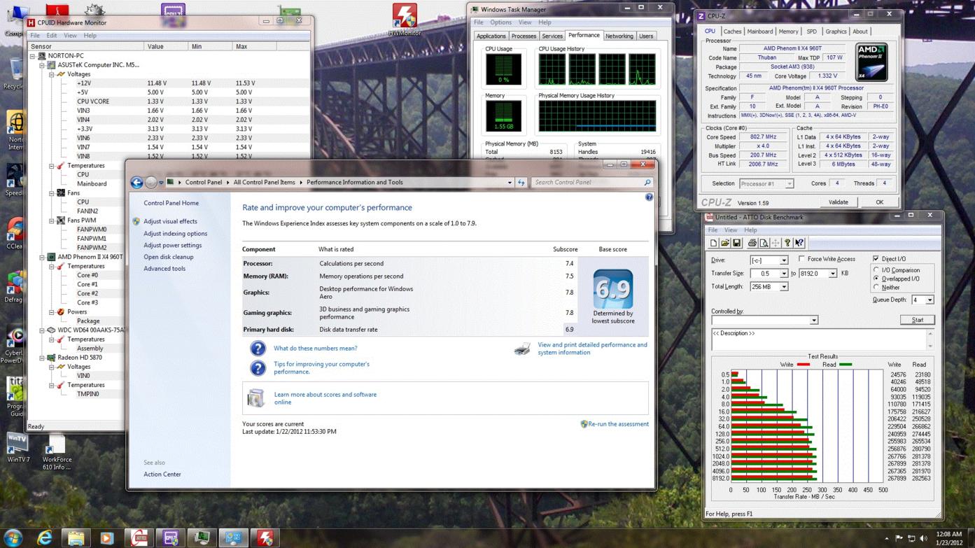975x548 pixels.
Task: Open Windows Media Player from taskbar
Action: [106, 538]
